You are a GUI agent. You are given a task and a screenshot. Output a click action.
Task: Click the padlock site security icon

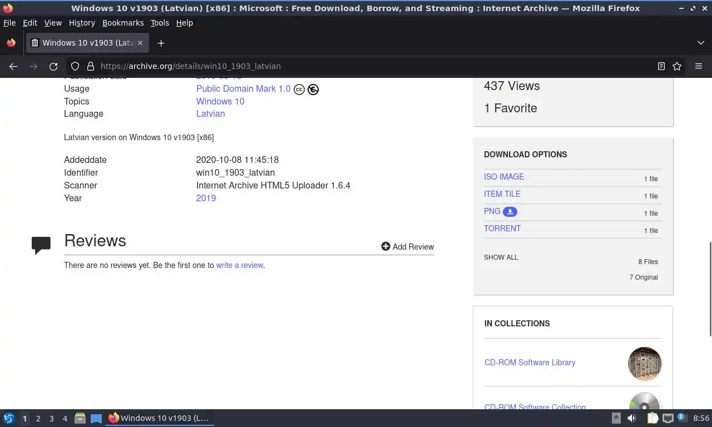(91, 66)
